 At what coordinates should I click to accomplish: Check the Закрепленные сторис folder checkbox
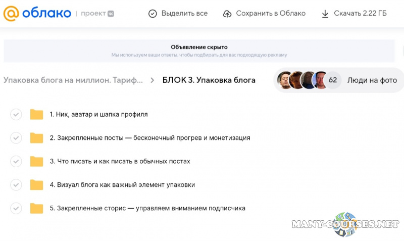pos(16,208)
